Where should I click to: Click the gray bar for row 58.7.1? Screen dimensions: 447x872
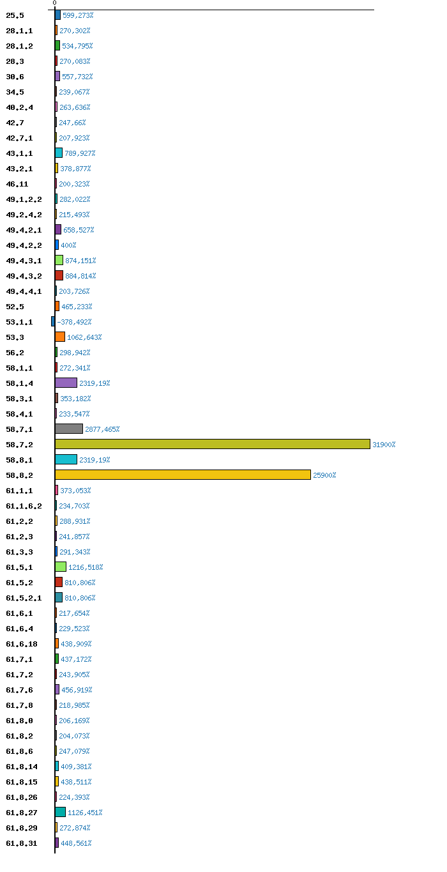[x=69, y=429]
